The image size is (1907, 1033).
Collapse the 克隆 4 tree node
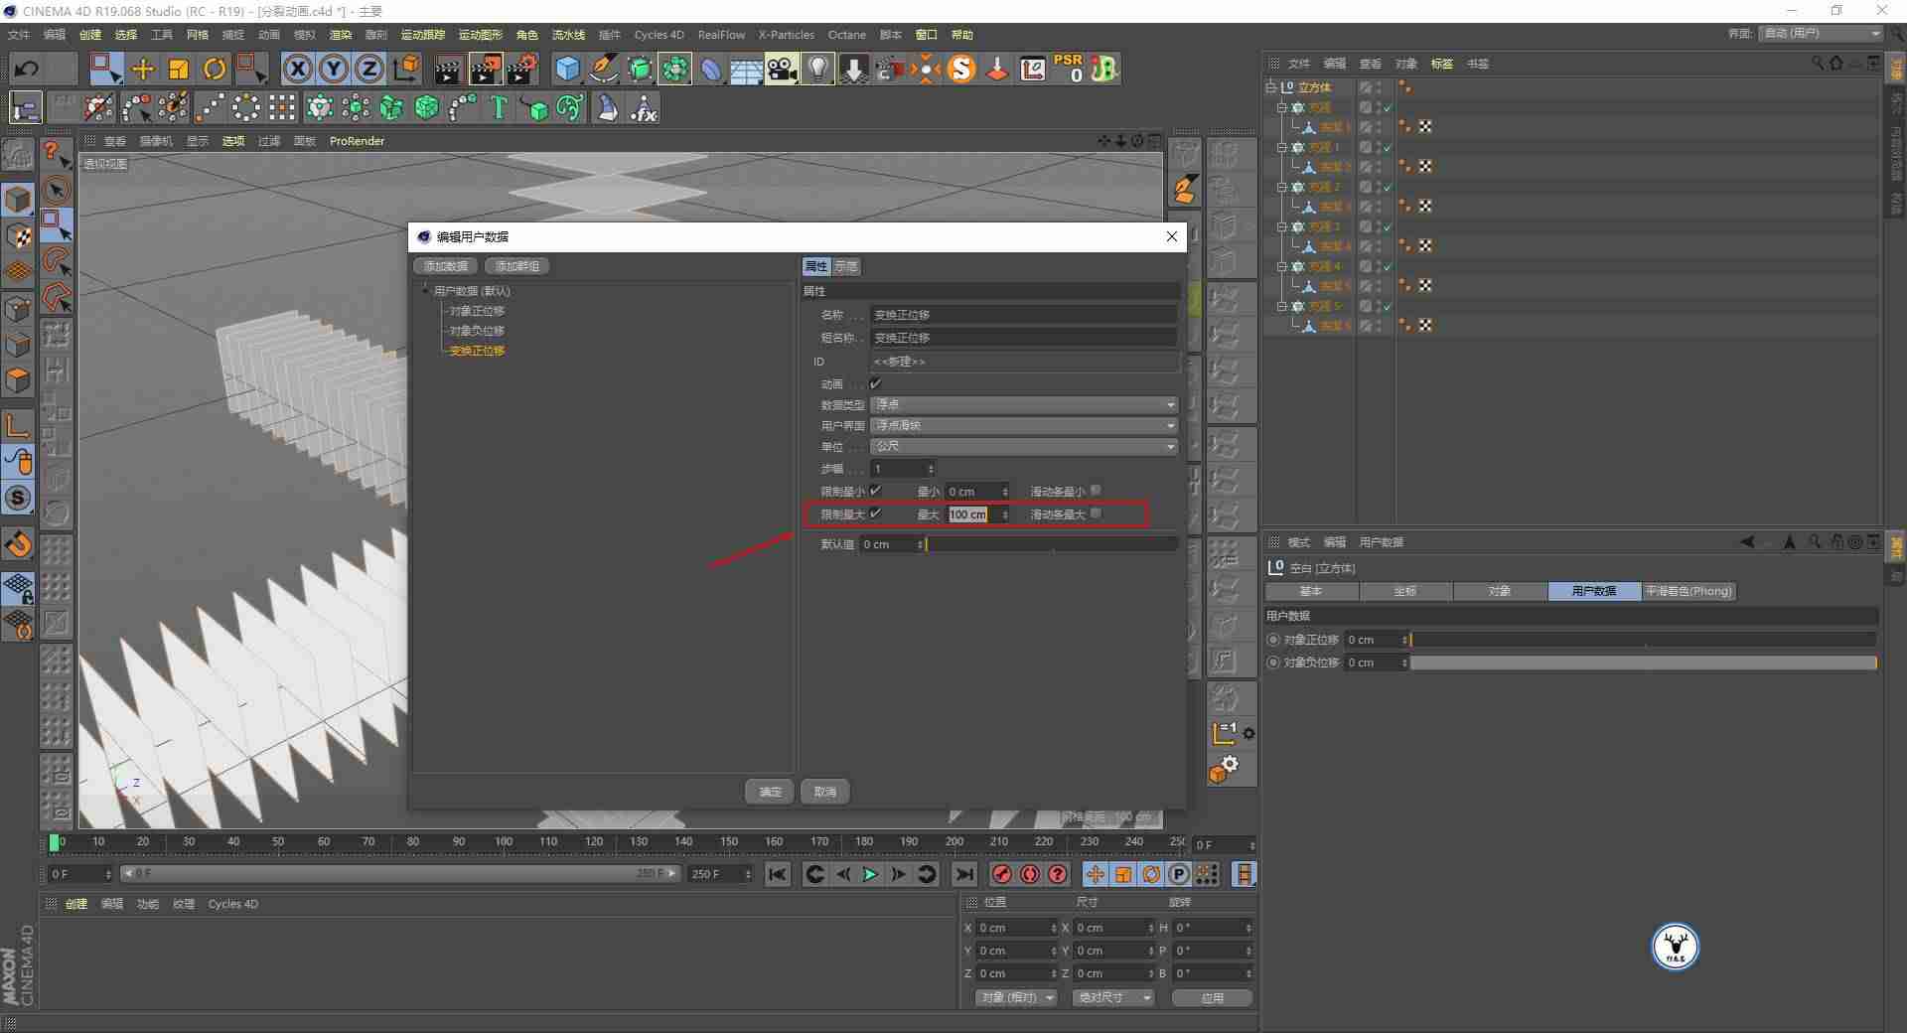[x=1282, y=266]
